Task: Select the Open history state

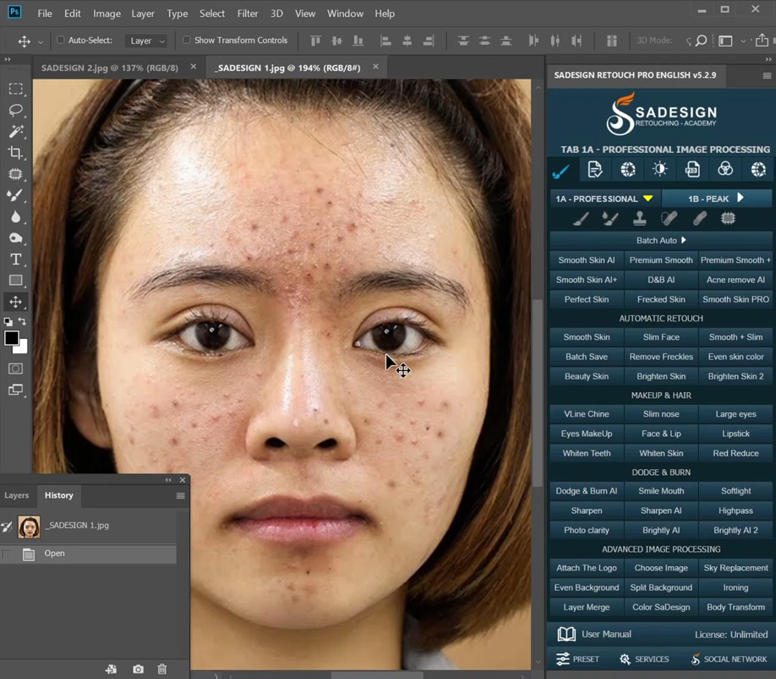Action: click(55, 554)
